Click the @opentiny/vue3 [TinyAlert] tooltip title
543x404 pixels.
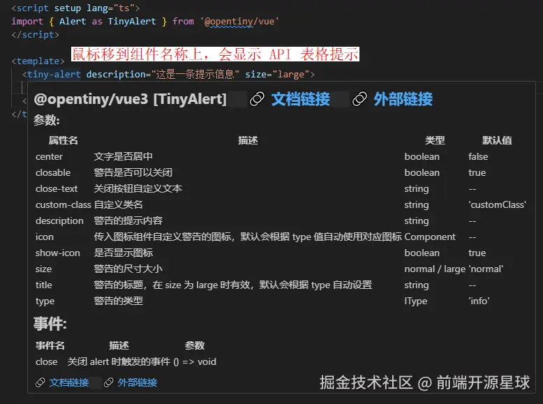point(131,99)
